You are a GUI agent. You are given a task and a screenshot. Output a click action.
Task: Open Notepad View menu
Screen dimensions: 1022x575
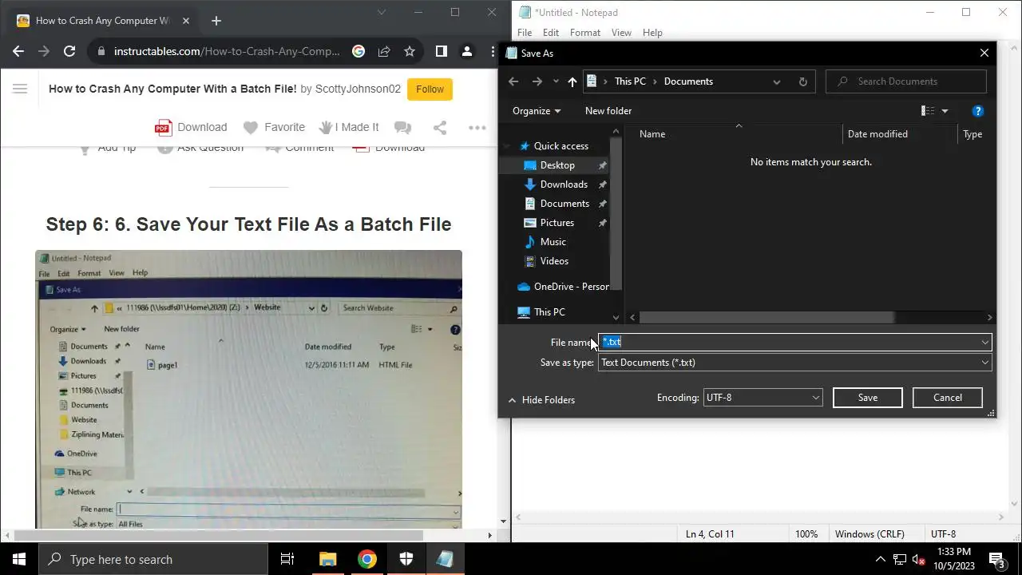pos(621,33)
